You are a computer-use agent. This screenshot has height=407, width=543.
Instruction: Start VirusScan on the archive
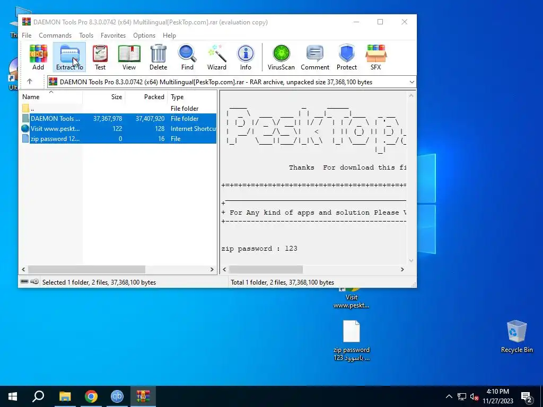click(x=281, y=57)
